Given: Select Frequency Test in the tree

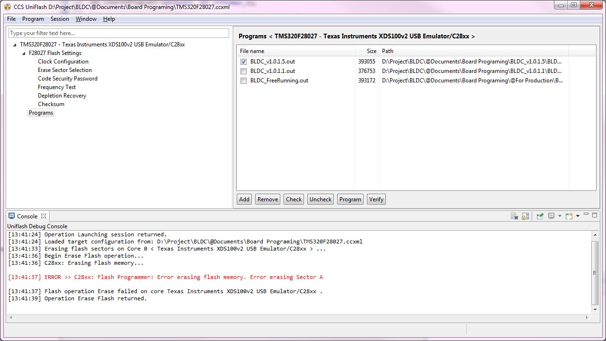Looking at the screenshot, I should 57,87.
